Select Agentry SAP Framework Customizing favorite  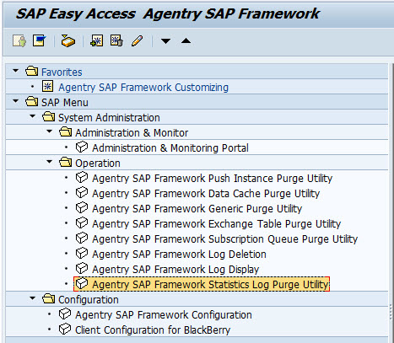143,88
